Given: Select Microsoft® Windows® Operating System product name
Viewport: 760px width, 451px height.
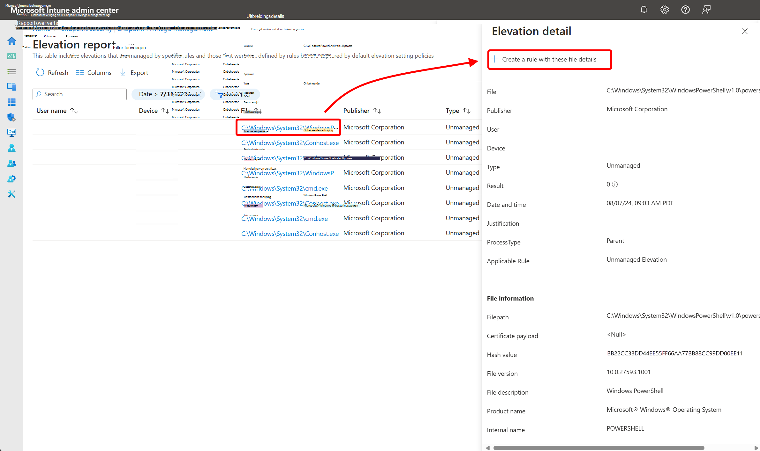Looking at the screenshot, I should point(664,410).
